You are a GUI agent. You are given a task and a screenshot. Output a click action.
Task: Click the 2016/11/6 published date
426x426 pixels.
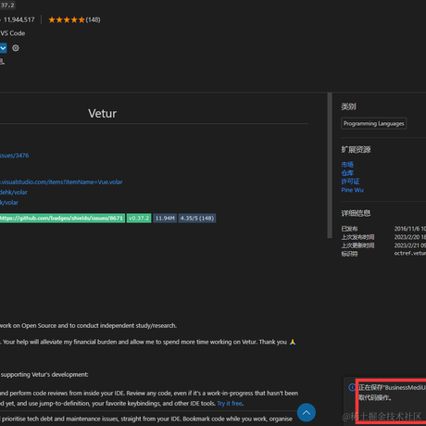[x=410, y=229]
